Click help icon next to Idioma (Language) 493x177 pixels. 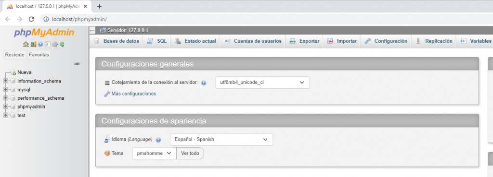point(158,140)
